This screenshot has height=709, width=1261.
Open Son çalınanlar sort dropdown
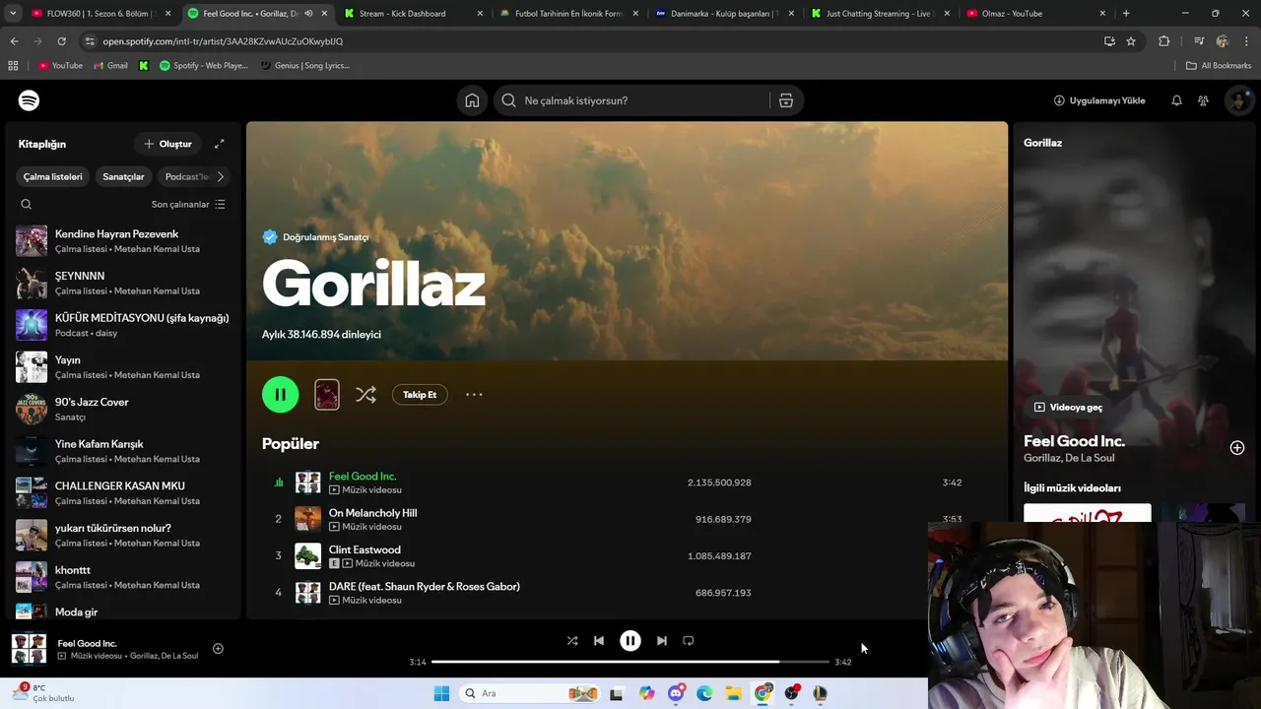[188, 204]
